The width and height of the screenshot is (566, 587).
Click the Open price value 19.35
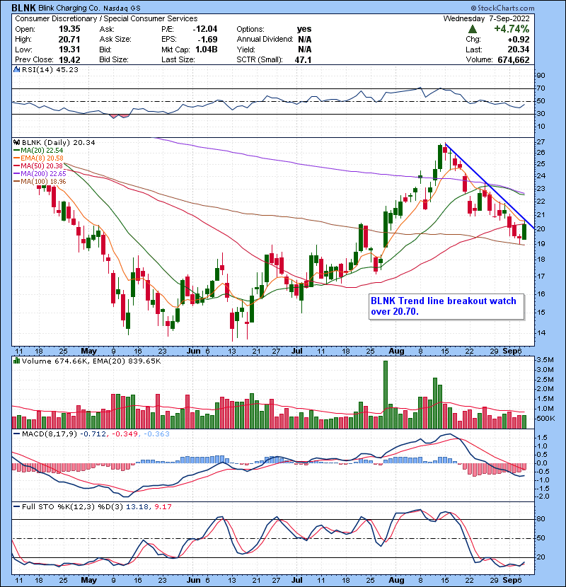click(x=69, y=29)
